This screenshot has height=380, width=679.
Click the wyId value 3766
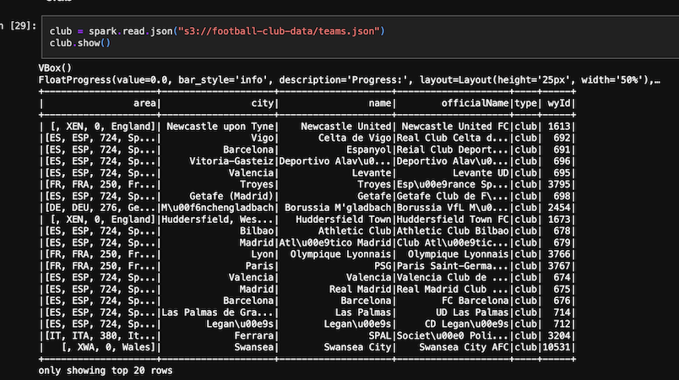pyautogui.click(x=559, y=254)
